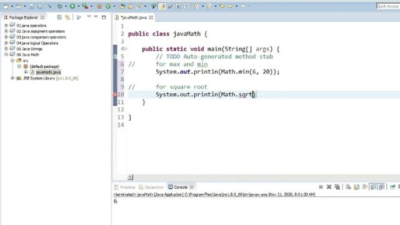Toggle Link with Editor in Package Explorer
Image resolution: width=400 pixels, height=225 pixels.
pos(67,17)
